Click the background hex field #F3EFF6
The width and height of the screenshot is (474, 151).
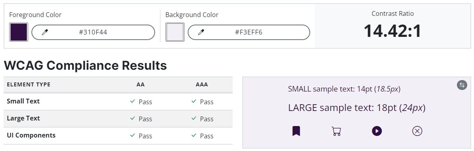(x=249, y=32)
